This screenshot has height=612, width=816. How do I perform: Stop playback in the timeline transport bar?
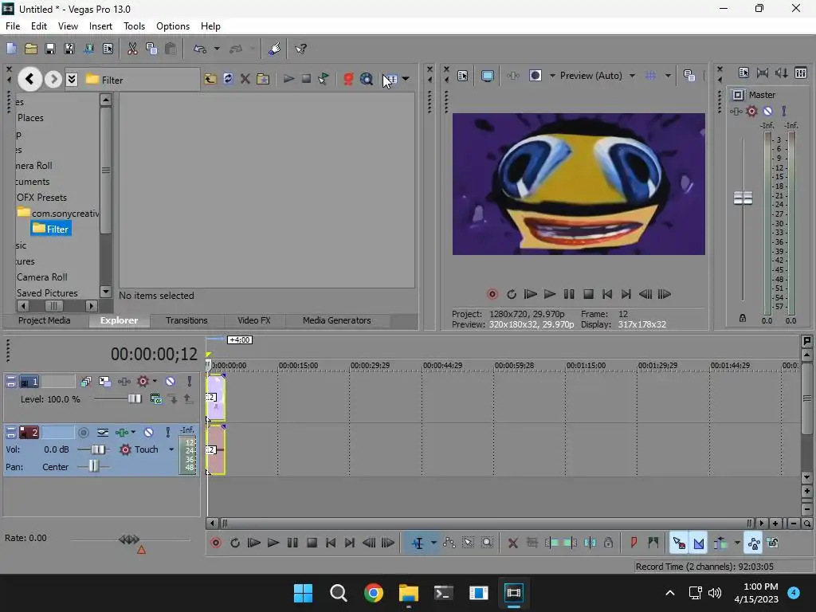[312, 543]
